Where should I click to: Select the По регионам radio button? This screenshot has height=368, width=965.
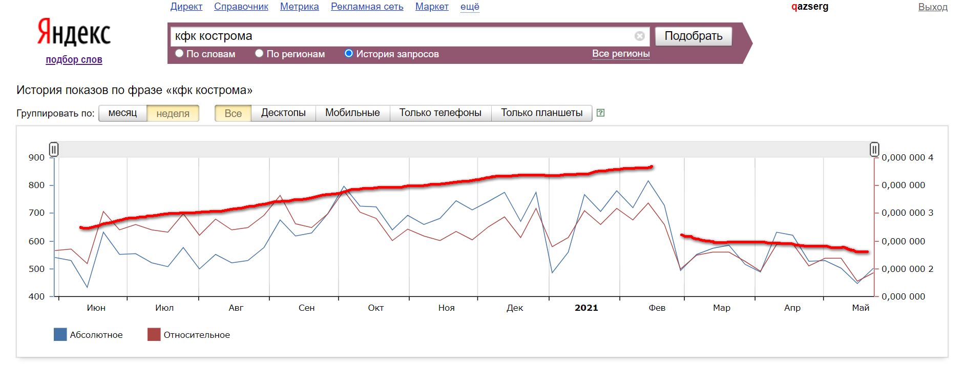click(x=259, y=54)
